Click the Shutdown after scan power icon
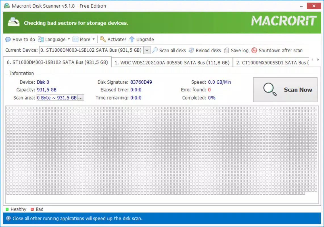The height and width of the screenshot is (227, 324). click(254, 50)
